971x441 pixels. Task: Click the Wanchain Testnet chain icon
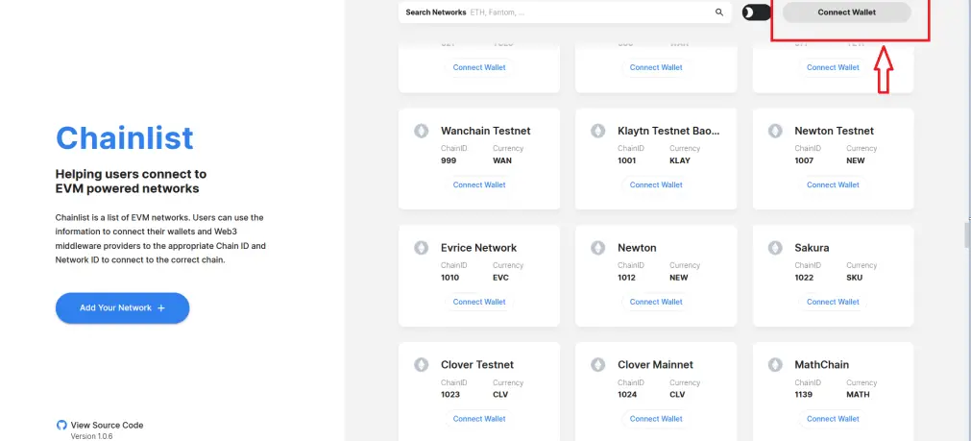point(421,131)
